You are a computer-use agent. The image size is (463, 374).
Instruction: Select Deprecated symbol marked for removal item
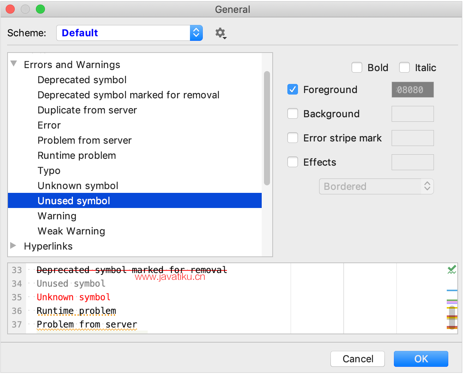(135, 95)
